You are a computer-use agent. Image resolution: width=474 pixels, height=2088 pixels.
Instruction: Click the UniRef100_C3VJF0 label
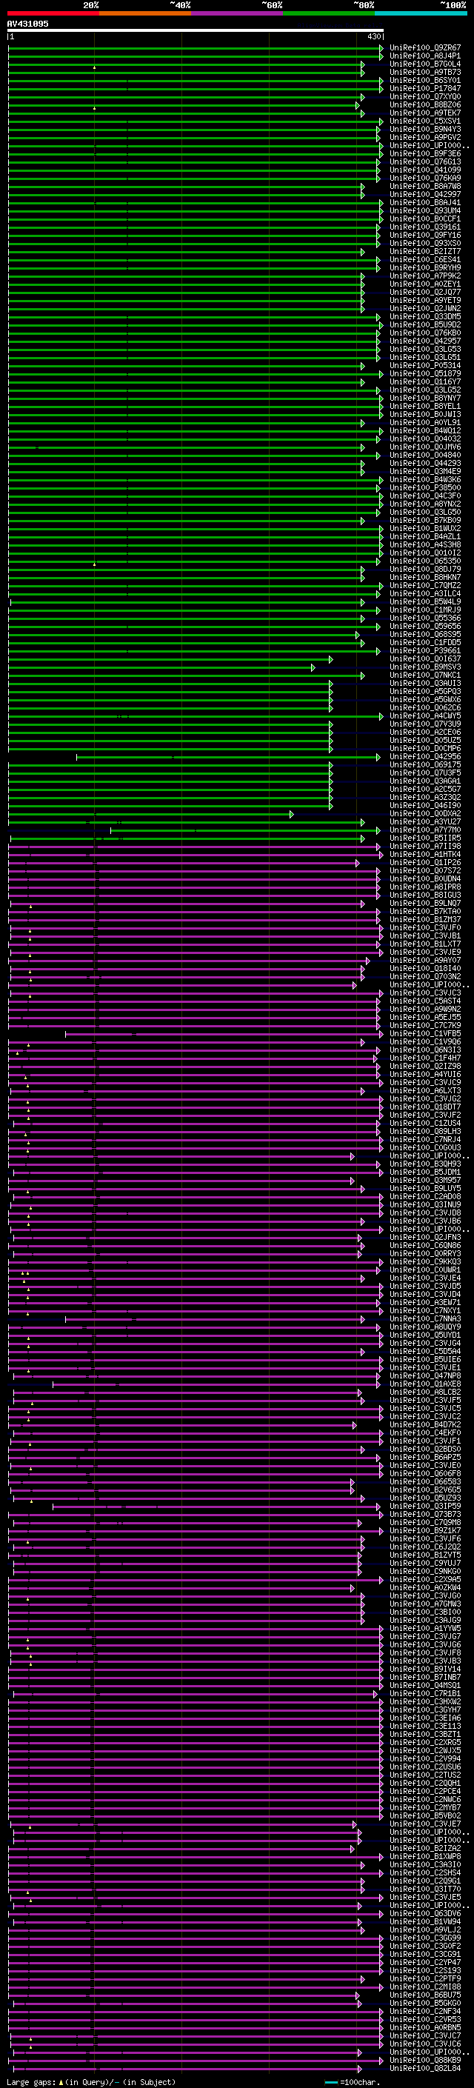pyautogui.click(x=425, y=927)
